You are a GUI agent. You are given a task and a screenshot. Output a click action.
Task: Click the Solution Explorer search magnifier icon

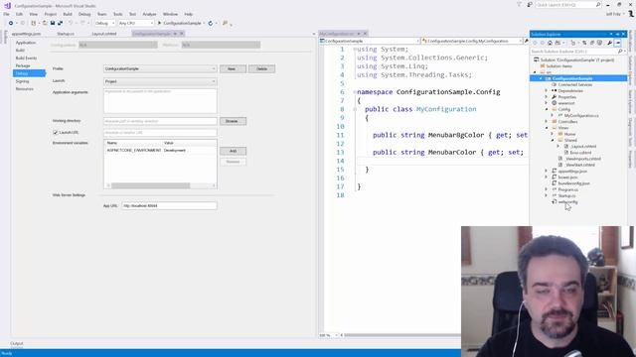pyautogui.click(x=620, y=52)
